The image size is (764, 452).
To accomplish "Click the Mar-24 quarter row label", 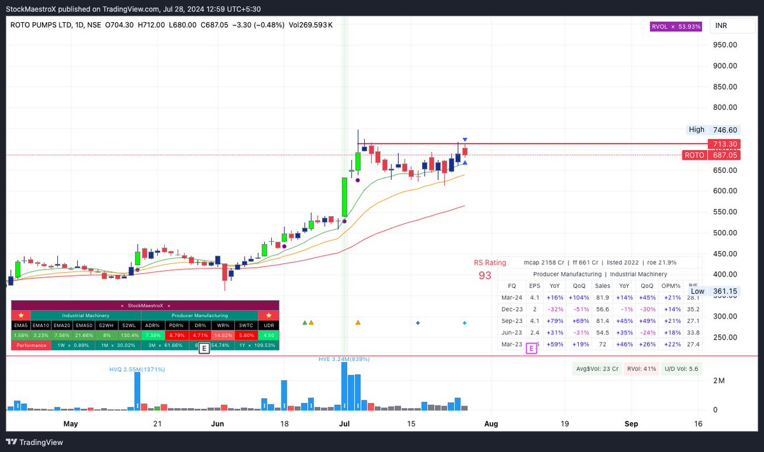I will [x=512, y=297].
